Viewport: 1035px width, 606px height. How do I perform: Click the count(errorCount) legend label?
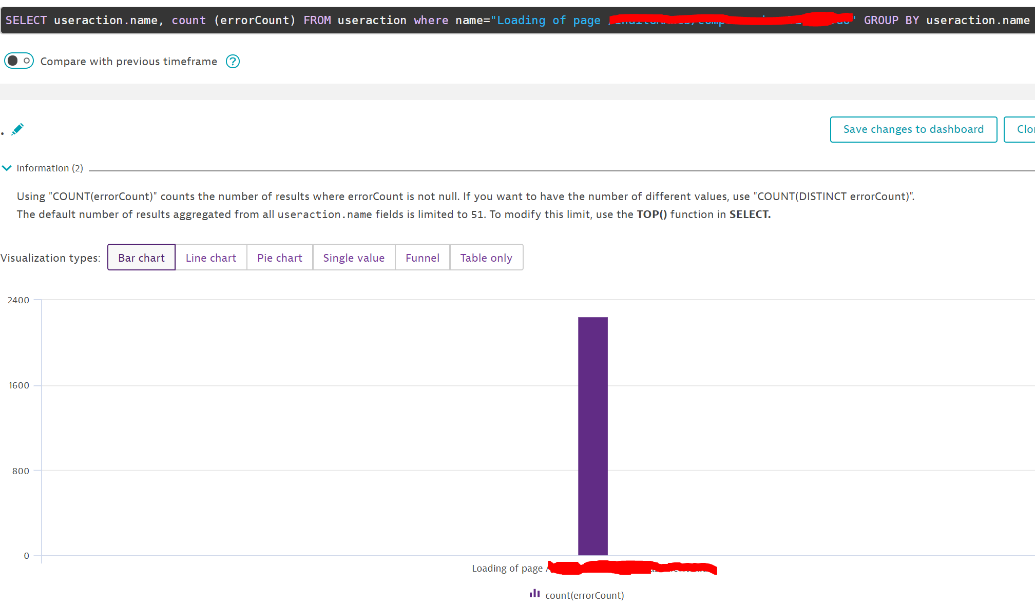coord(584,595)
